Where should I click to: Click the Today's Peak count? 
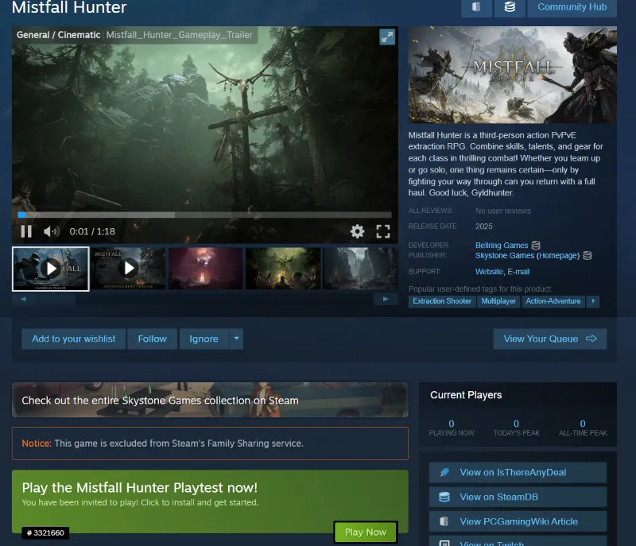pos(516,424)
